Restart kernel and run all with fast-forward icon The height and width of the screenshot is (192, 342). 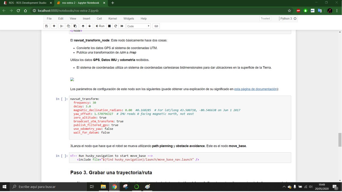point(122,26)
